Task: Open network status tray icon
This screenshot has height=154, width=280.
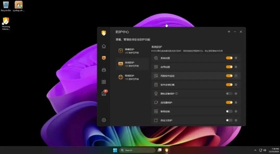Action: (260, 150)
